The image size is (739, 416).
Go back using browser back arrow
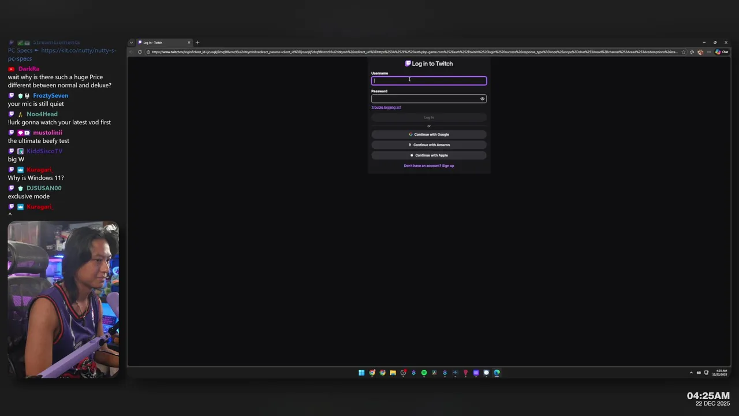131,52
